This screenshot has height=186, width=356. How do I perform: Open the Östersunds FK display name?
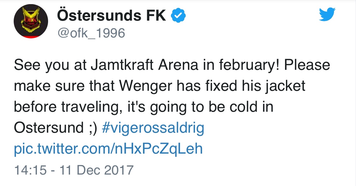(x=111, y=15)
